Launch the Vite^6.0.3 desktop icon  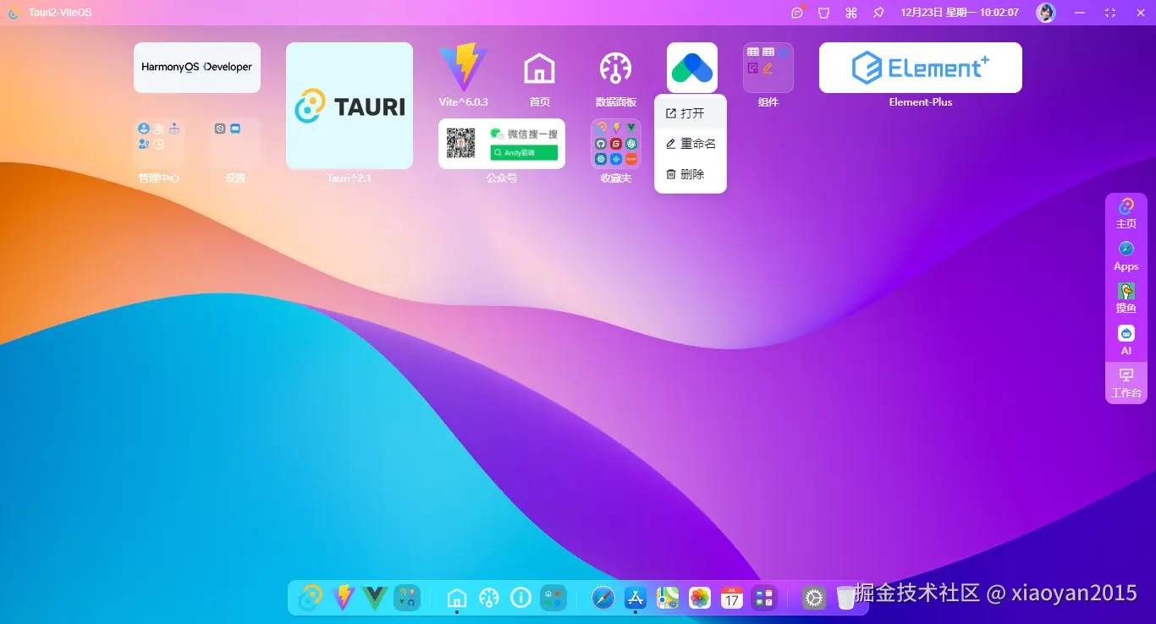464,68
